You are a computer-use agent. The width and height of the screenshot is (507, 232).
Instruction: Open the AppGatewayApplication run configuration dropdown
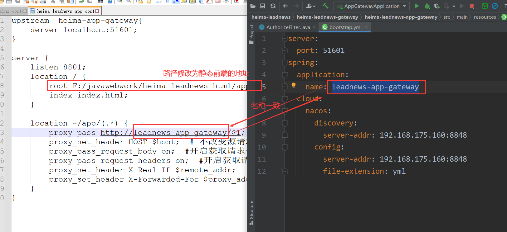pos(372,6)
